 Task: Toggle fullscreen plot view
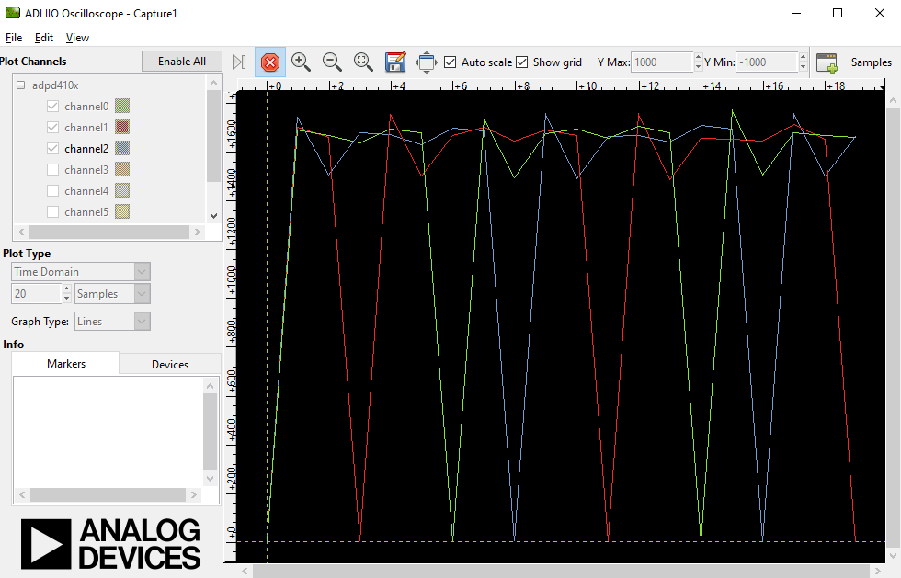click(427, 62)
